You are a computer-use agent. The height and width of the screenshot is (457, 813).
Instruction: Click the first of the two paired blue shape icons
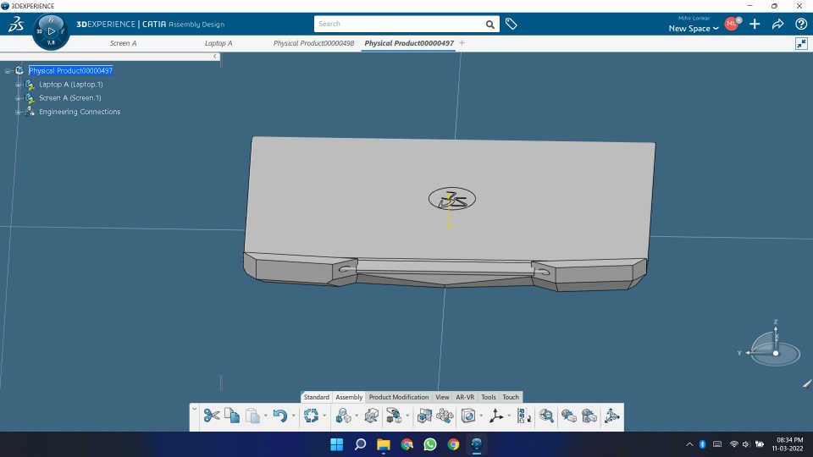(569, 416)
